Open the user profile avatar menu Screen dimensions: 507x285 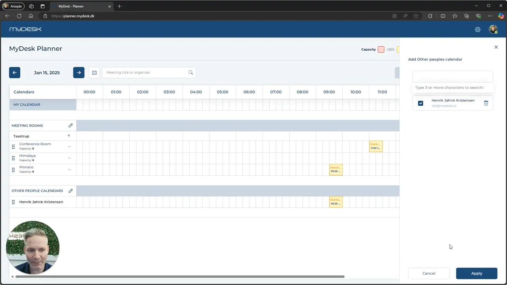pyautogui.click(x=493, y=29)
